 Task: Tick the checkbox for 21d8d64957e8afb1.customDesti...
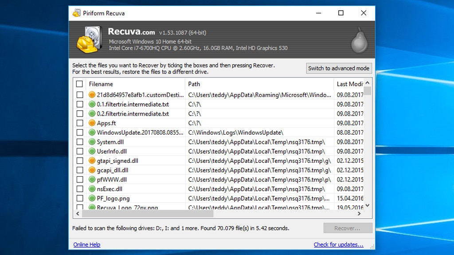(x=80, y=95)
